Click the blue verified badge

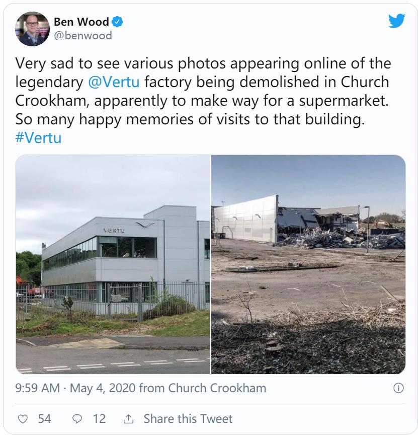pos(118,22)
